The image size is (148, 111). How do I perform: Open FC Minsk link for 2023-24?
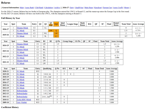pyautogui.click(x=21, y=52)
